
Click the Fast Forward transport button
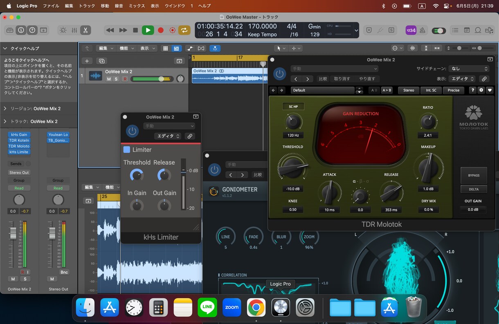(x=123, y=30)
